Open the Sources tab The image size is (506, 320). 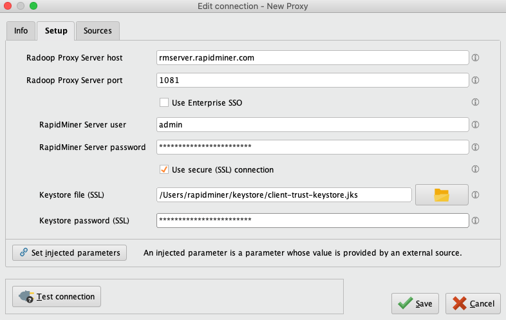click(x=97, y=30)
